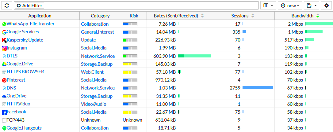Click the Web.Client category link
Viewport: 333px width, 132px height.
(x=92, y=72)
